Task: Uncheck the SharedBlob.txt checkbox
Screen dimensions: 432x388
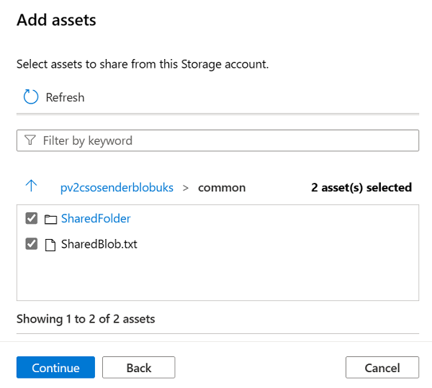Action: [31, 244]
